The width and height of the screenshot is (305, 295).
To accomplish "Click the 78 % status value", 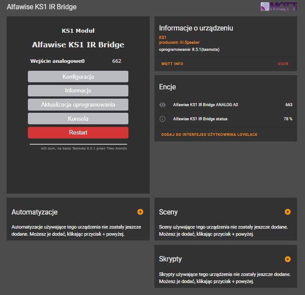I will point(288,119).
